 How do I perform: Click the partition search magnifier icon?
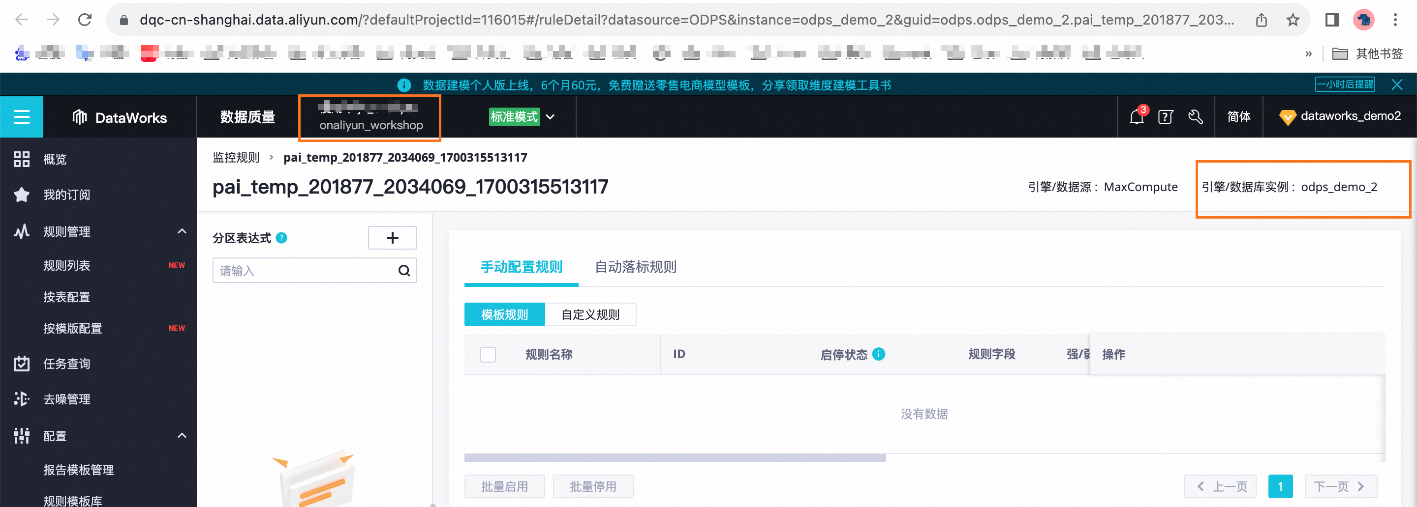tap(404, 271)
